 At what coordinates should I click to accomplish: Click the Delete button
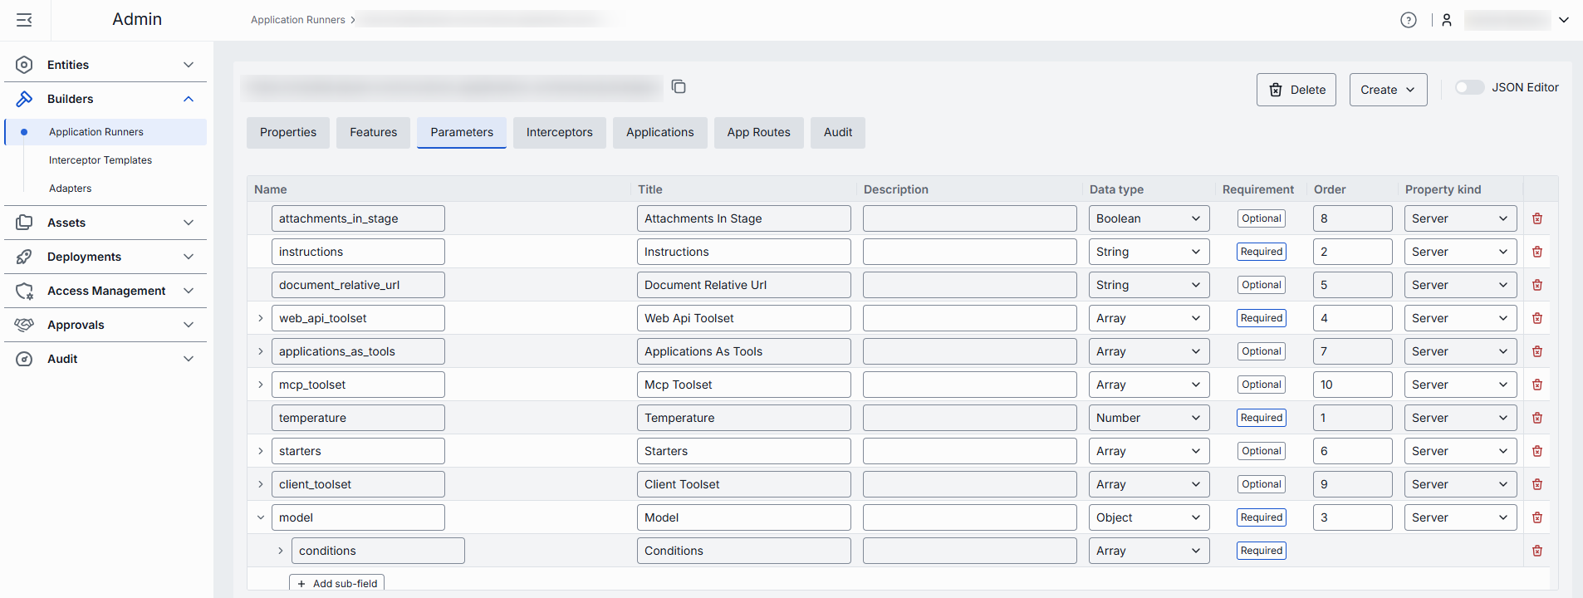1296,90
